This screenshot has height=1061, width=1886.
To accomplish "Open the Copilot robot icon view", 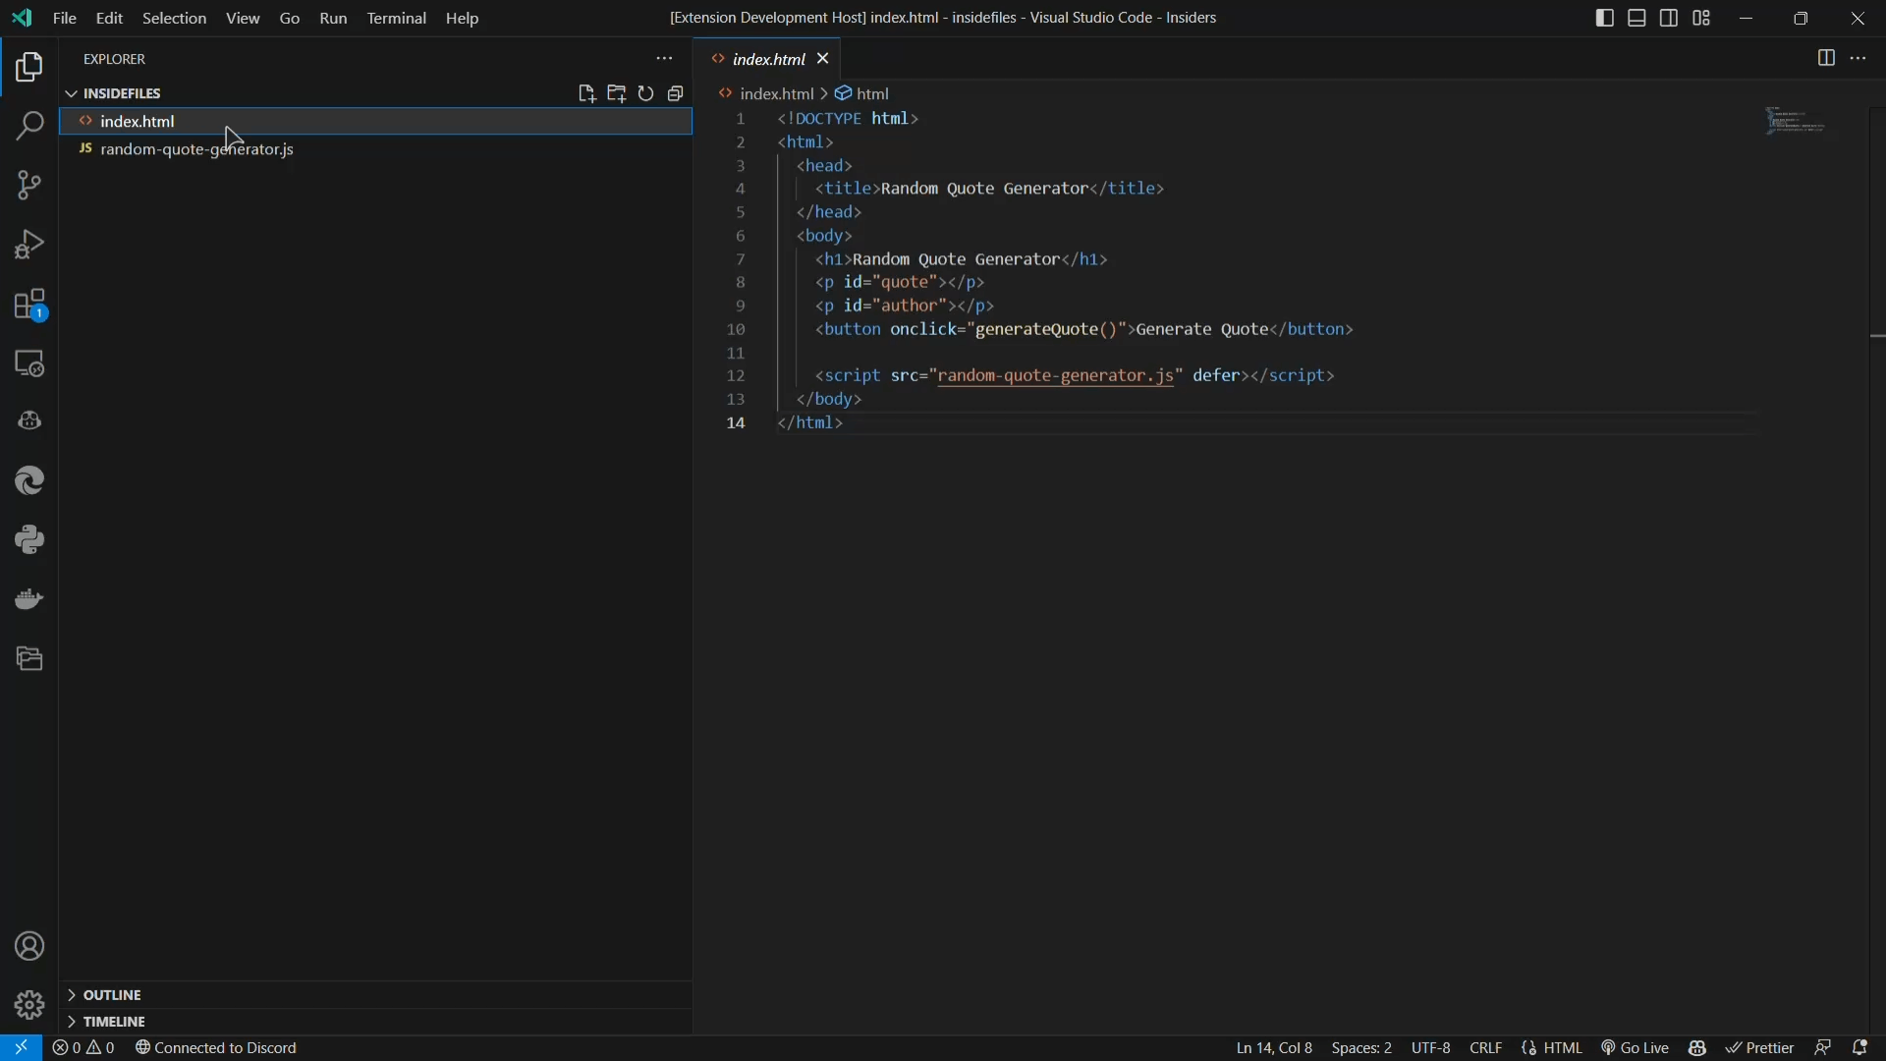I will 29,422.
